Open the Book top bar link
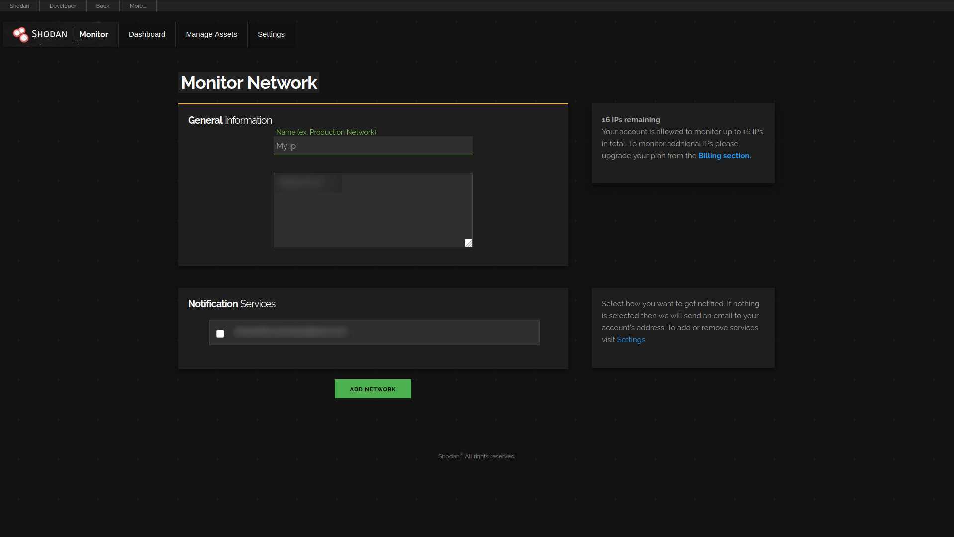The image size is (954, 537). 103,6
